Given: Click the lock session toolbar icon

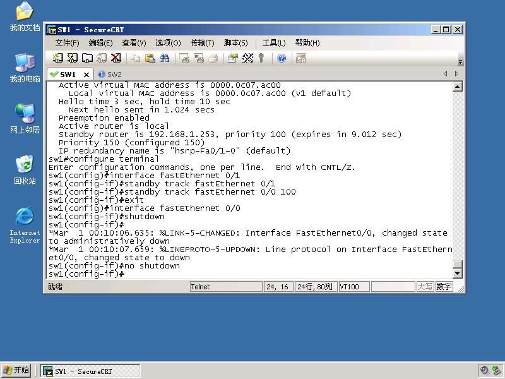Looking at the screenshot, I should [x=301, y=58].
